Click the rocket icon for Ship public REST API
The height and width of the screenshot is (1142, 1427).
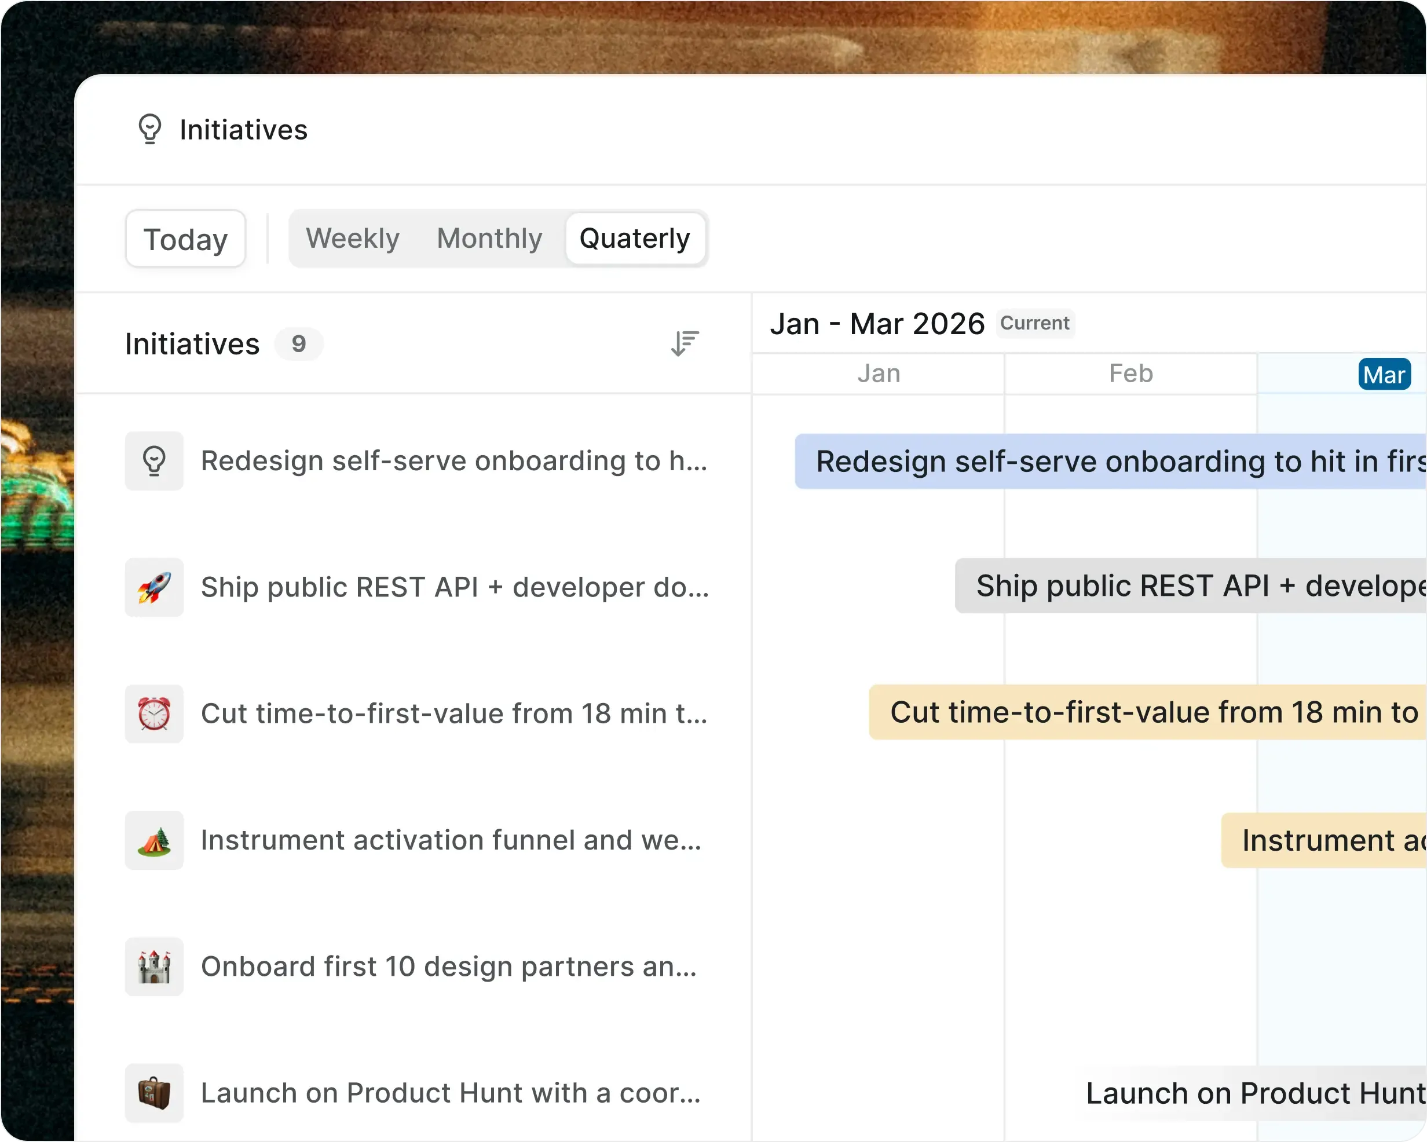click(x=154, y=587)
